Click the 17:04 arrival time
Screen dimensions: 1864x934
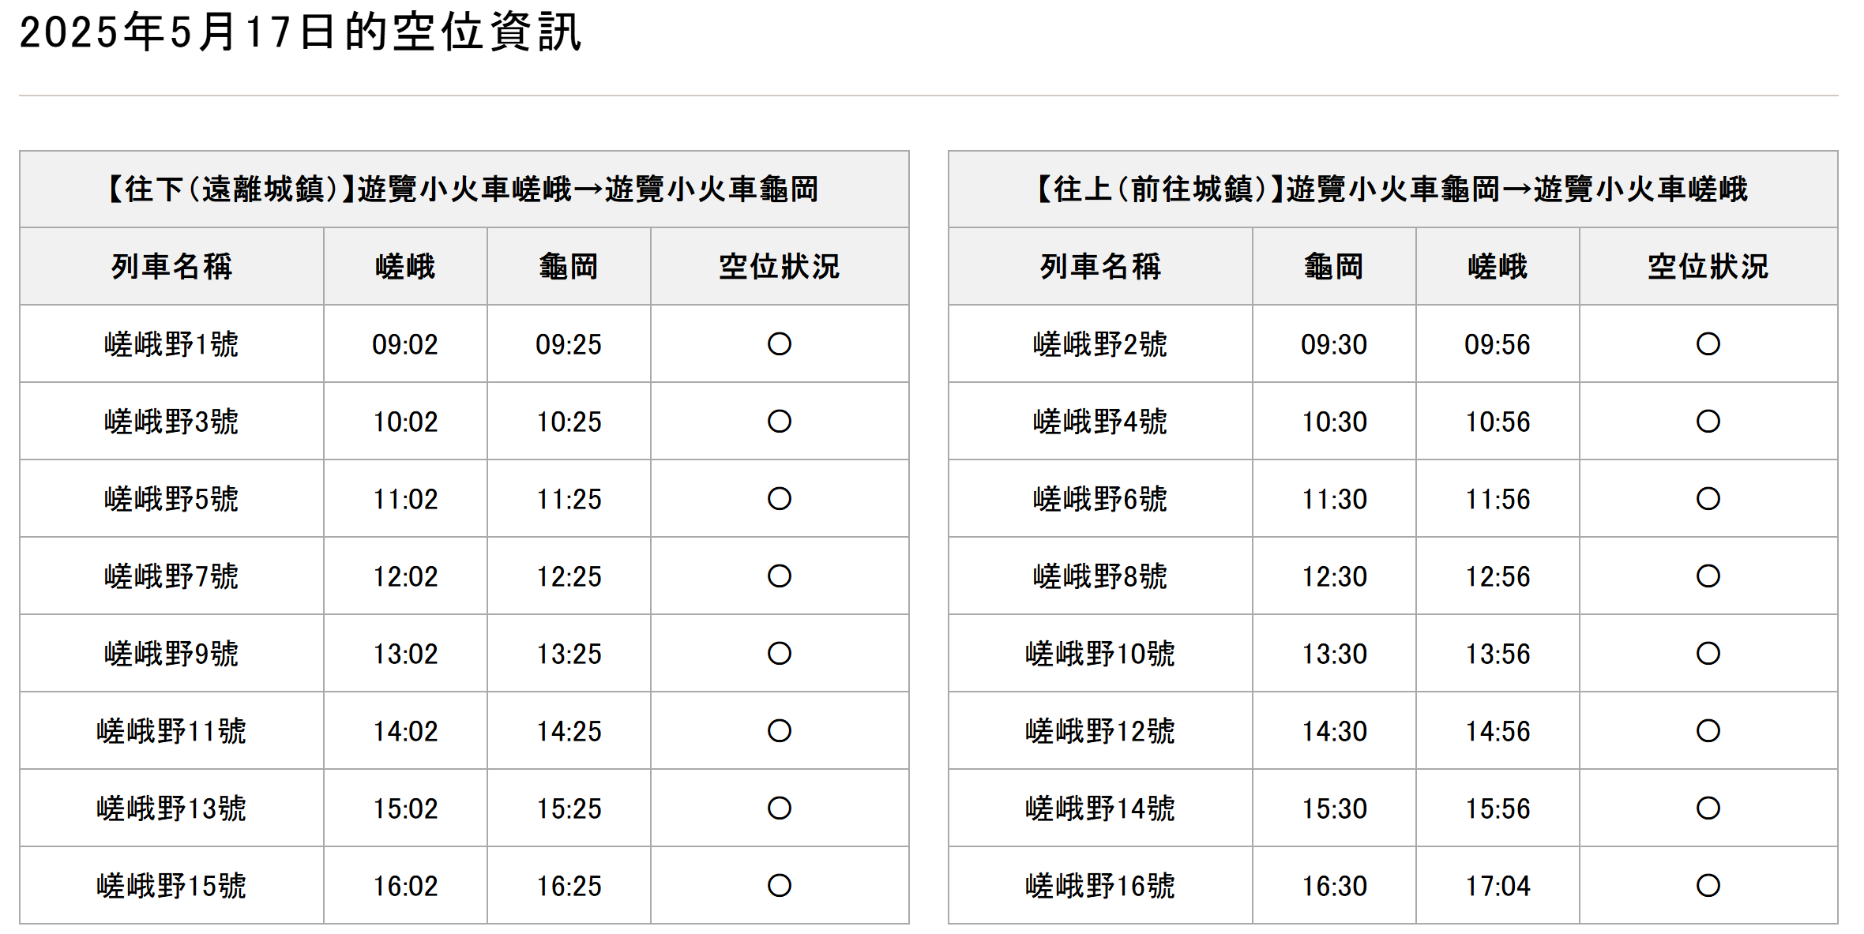pos(1498,886)
